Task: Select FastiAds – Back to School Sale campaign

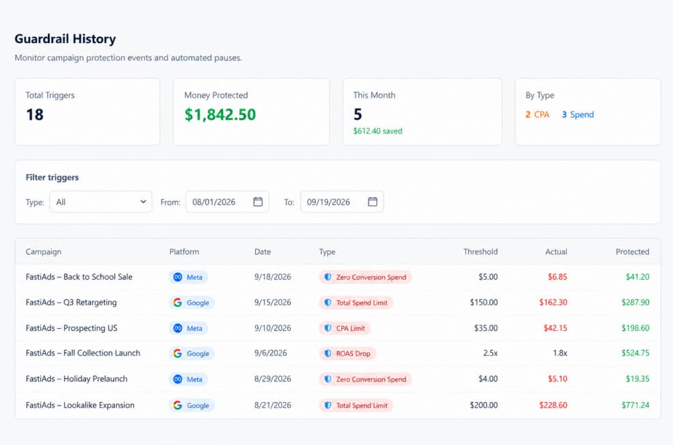Action: click(x=79, y=277)
